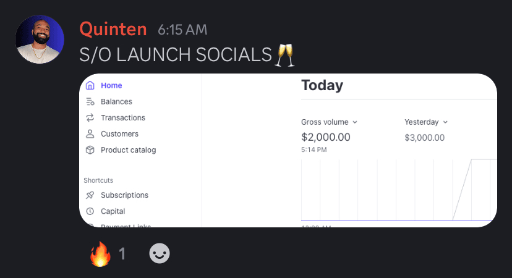Click the Subscriptions pin icon
This screenshot has height=278, width=512.
click(90, 195)
